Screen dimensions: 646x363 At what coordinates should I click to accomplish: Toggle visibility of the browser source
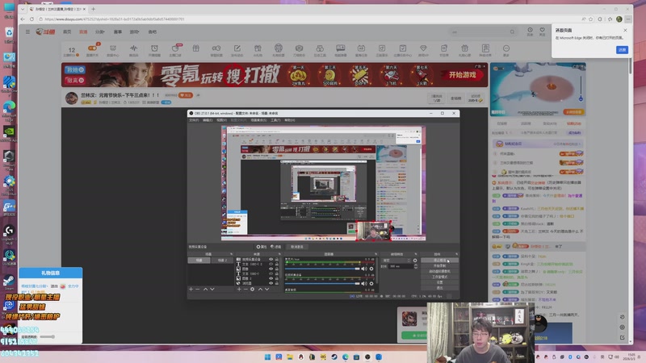pyautogui.click(x=271, y=283)
